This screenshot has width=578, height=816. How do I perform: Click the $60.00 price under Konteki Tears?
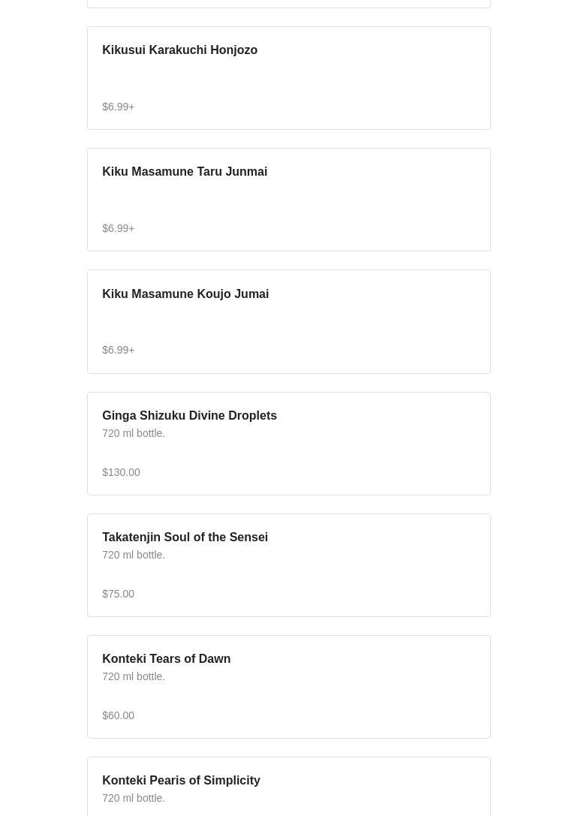coord(118,715)
